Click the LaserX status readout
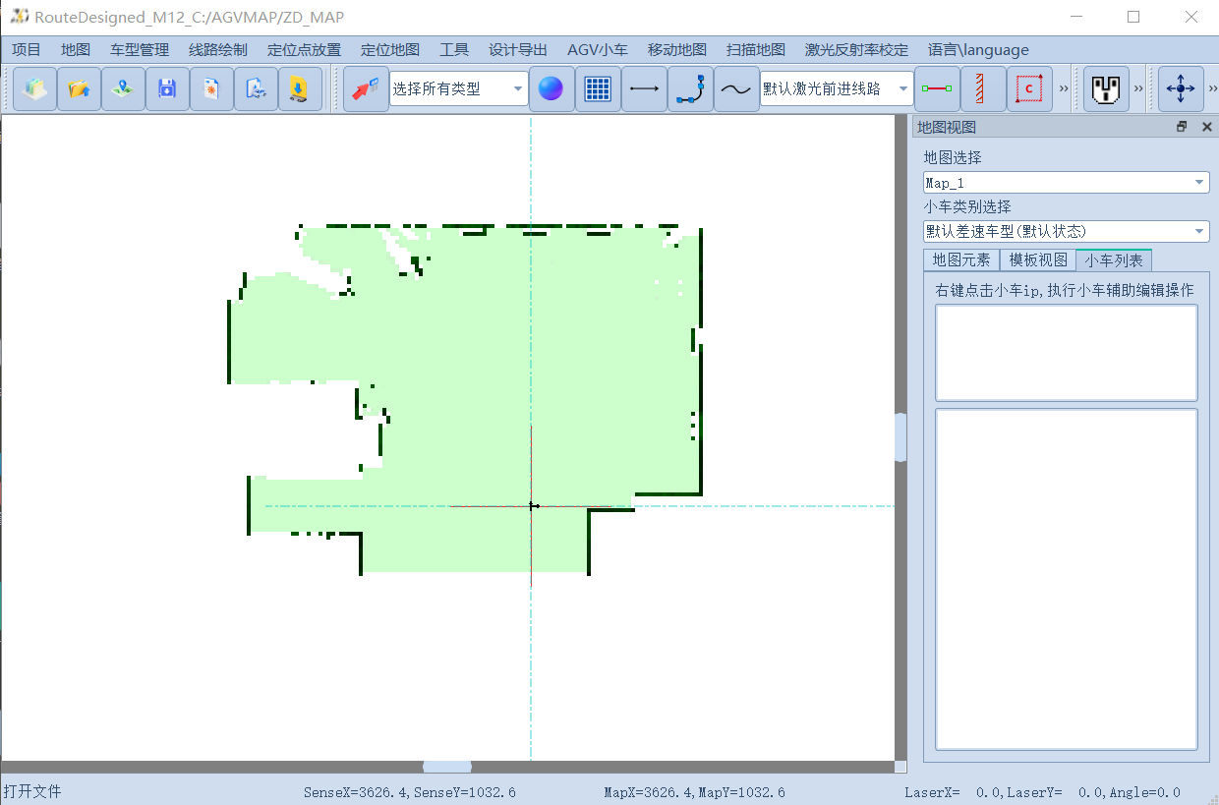This screenshot has height=805, width=1219. click(1042, 792)
